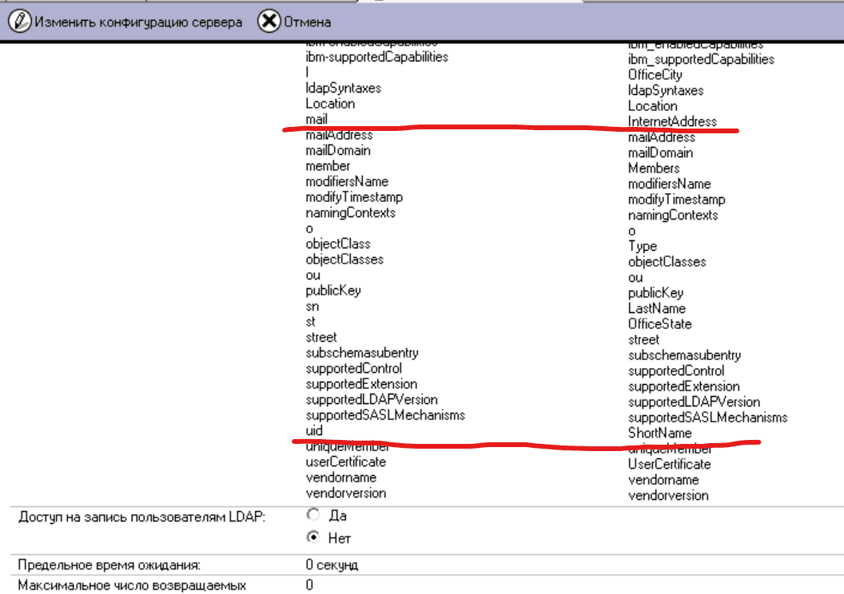Click the 'LastName' entry in right column
The height and width of the screenshot is (594, 844).
point(656,308)
